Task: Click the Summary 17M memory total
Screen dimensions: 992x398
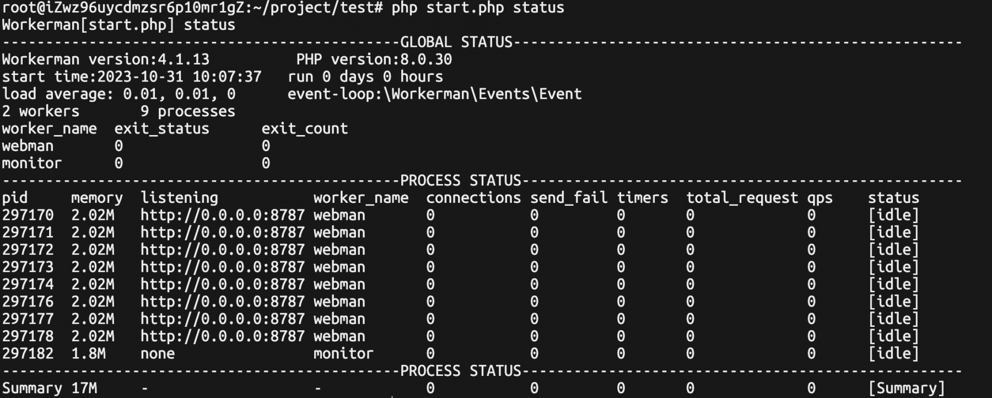Action: (50, 389)
